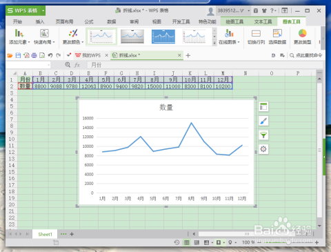Image resolution: width=331 pixels, height=252 pixels.
Task: Click Select Data (选择数据)
Action: click(277, 37)
